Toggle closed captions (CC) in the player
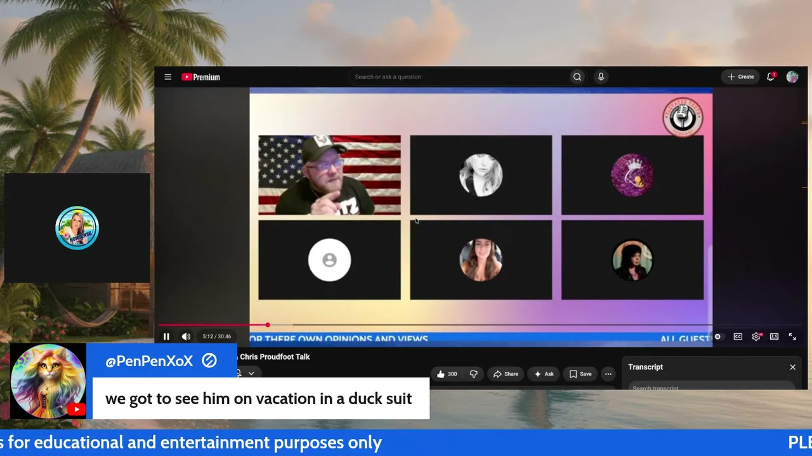Viewport: 812px width, 456px height. click(738, 337)
